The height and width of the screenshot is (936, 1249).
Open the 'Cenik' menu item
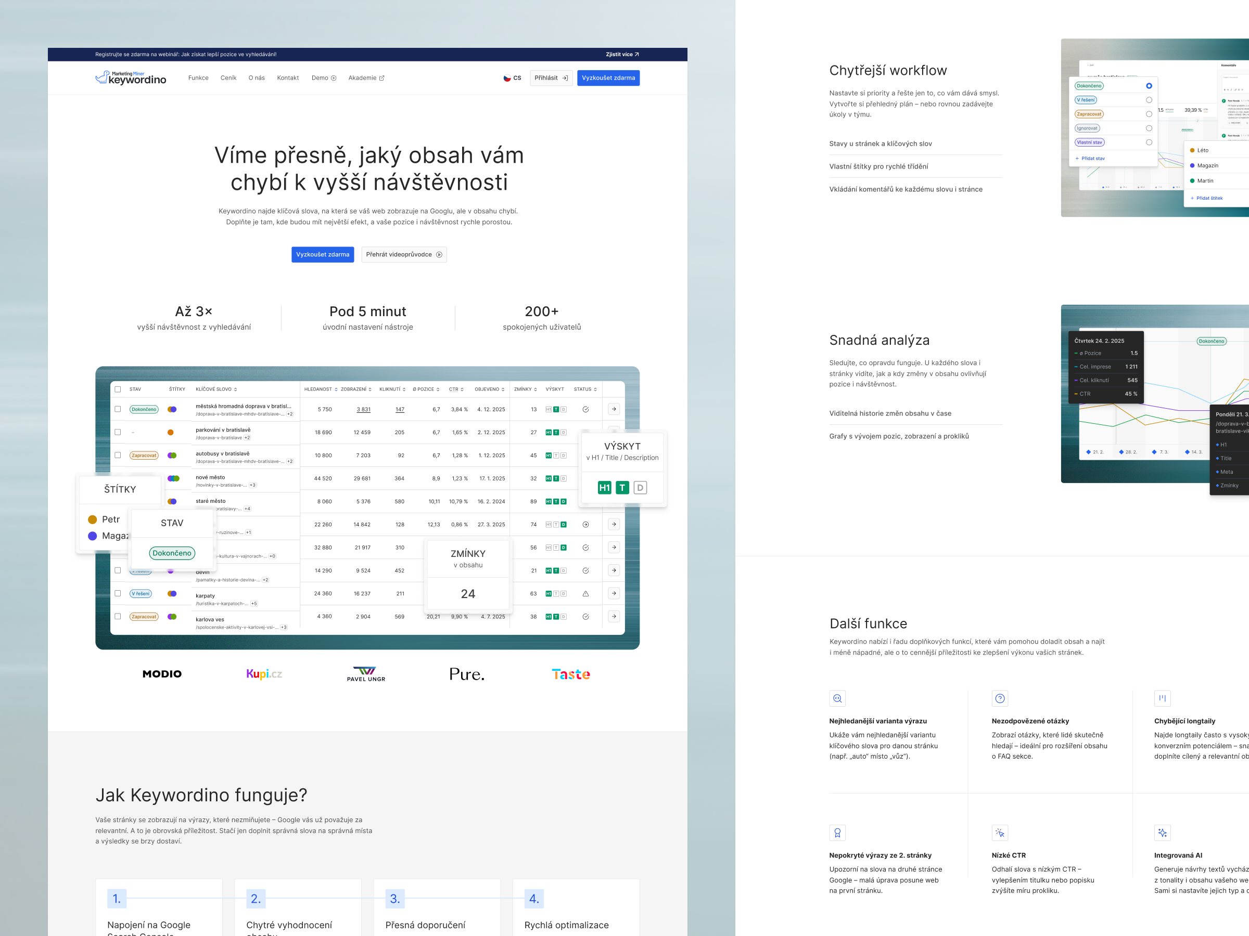click(x=228, y=78)
